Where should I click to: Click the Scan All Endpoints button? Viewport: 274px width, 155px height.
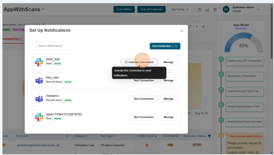click(x=151, y=9)
